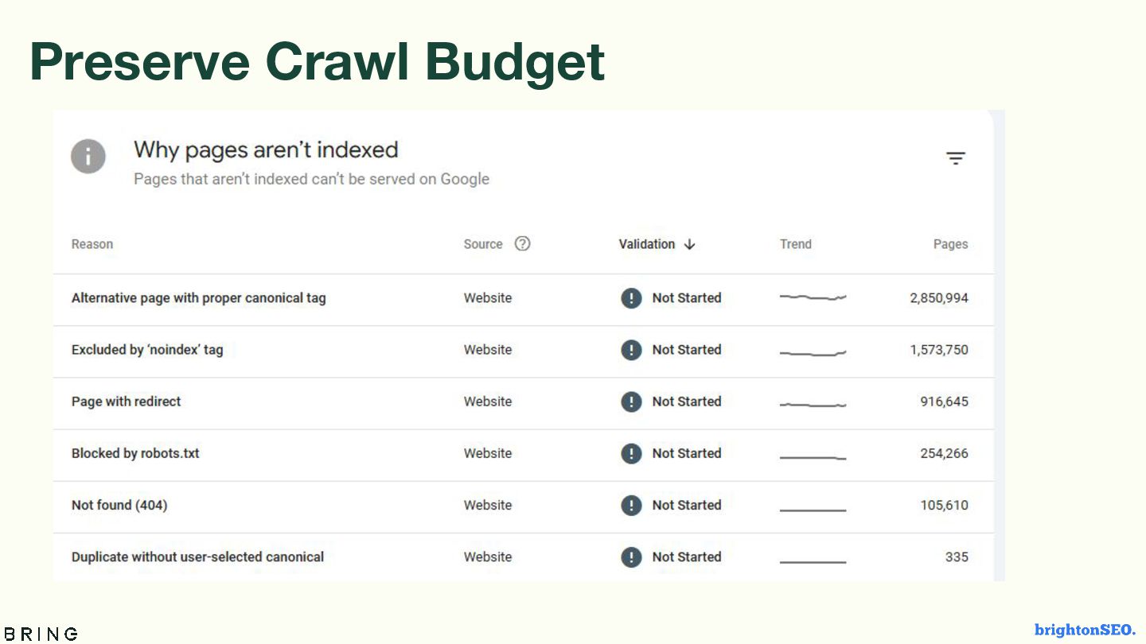1146x644 pixels.
Task: Open the Excluded by 'noindex' tag row
Action: (147, 350)
